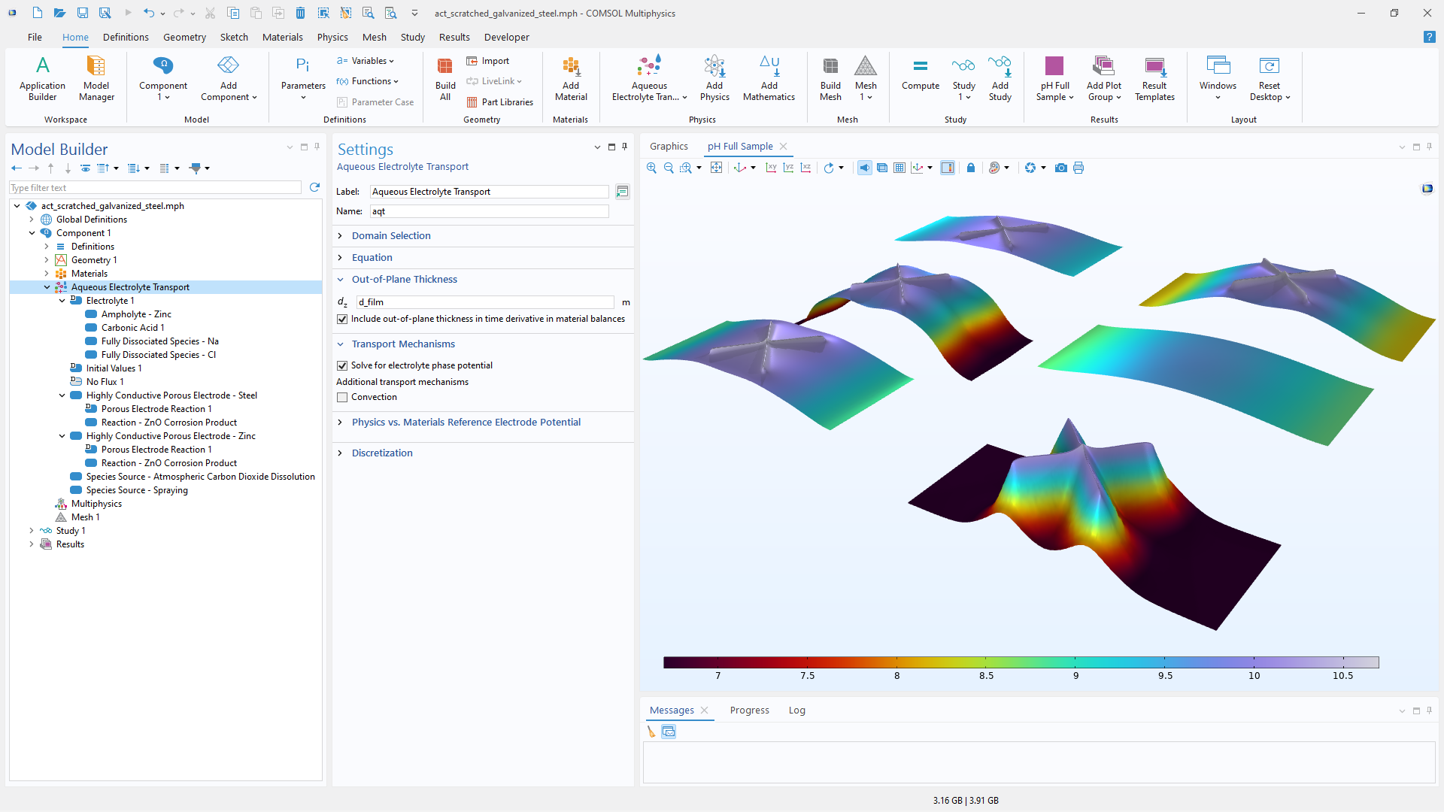The height and width of the screenshot is (812, 1444).
Task: Switch to the Graphics tab
Action: [669, 146]
